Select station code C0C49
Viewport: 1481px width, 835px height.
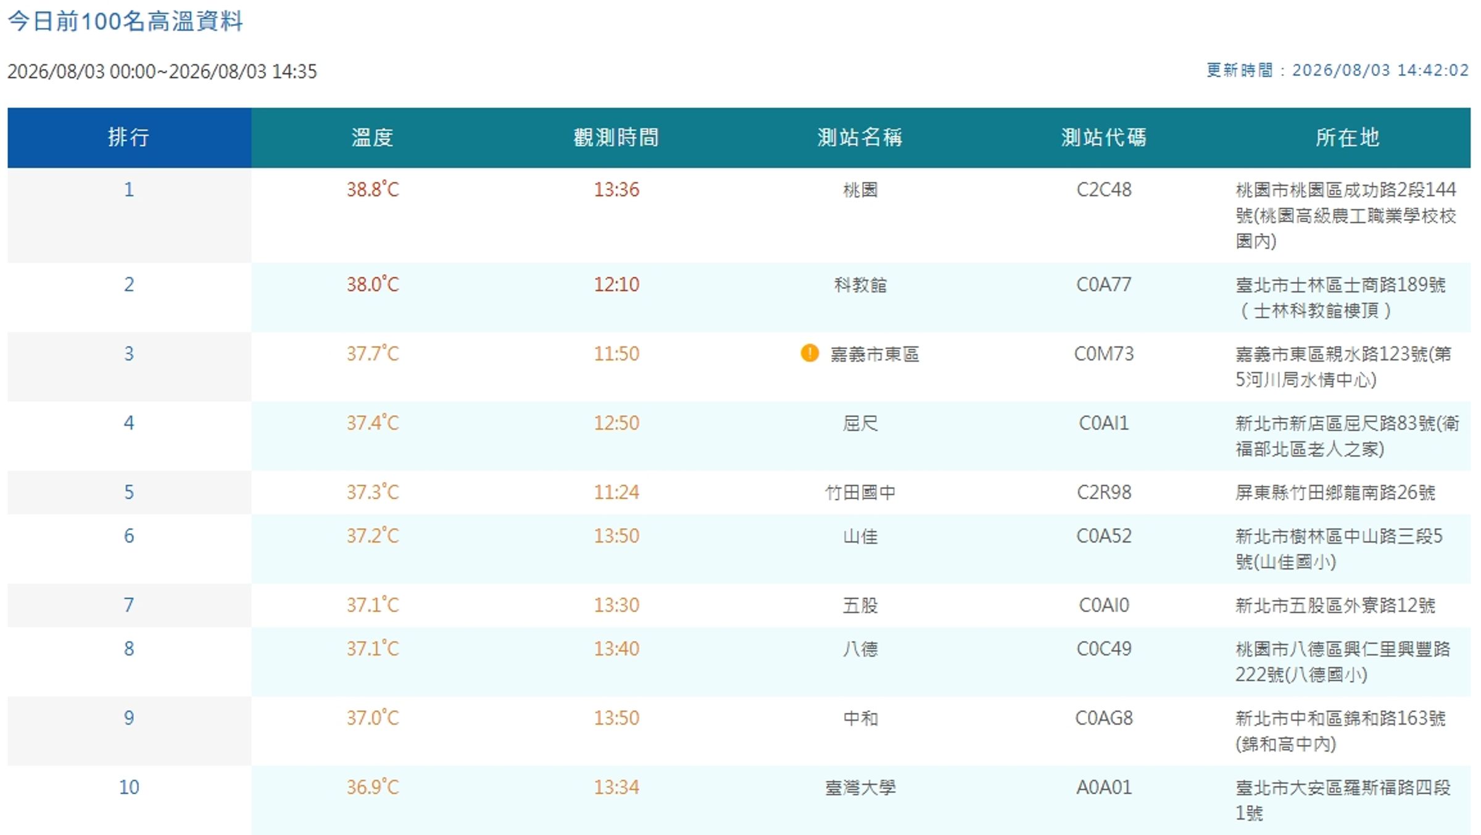pos(1104,649)
